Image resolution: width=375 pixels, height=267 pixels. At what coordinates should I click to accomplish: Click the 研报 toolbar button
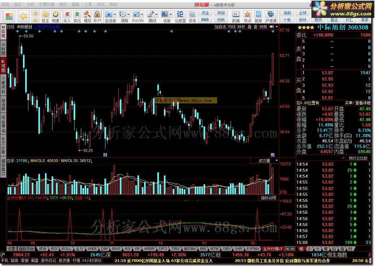pos(221,13)
